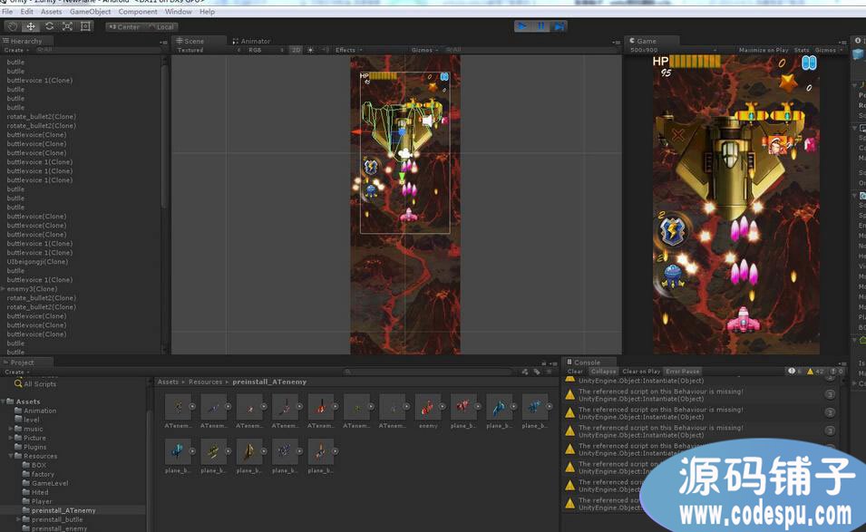Select the Rotate tool

49,26
